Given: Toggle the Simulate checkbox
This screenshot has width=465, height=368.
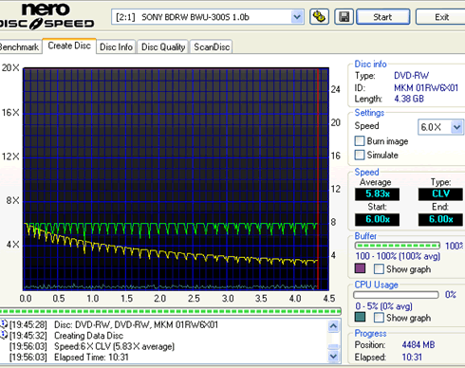Looking at the screenshot, I should pyautogui.click(x=360, y=155).
